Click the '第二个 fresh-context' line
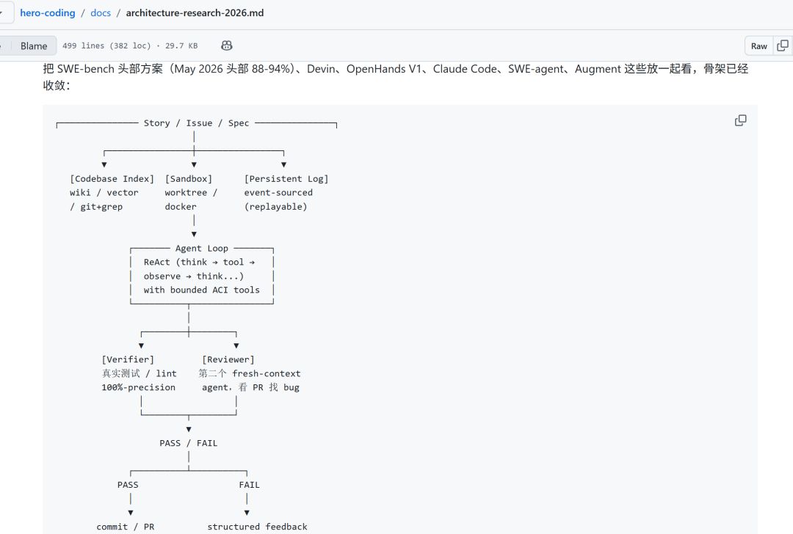Screen dimensions: 793x534 point(250,373)
